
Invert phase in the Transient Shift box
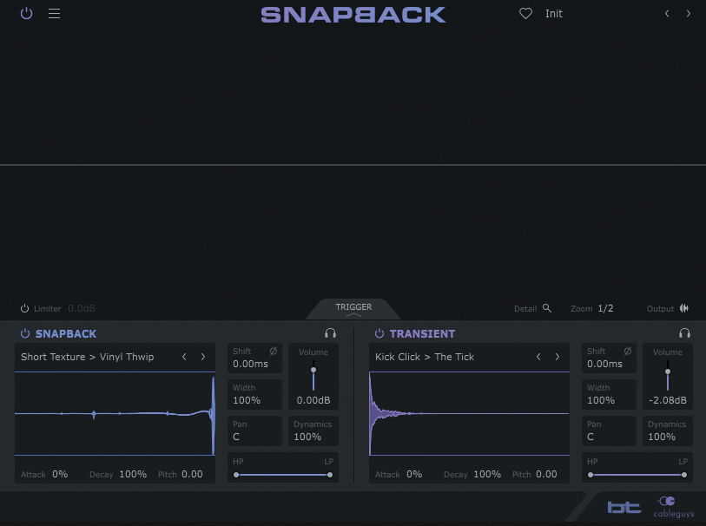(628, 351)
